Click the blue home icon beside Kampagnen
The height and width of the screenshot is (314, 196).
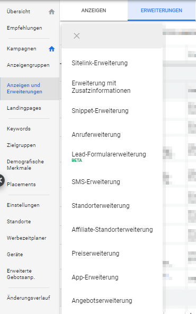(x=51, y=49)
